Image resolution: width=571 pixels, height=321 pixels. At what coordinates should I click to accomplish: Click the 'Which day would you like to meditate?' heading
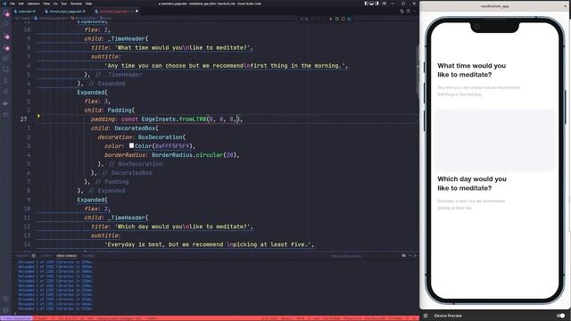(x=472, y=184)
